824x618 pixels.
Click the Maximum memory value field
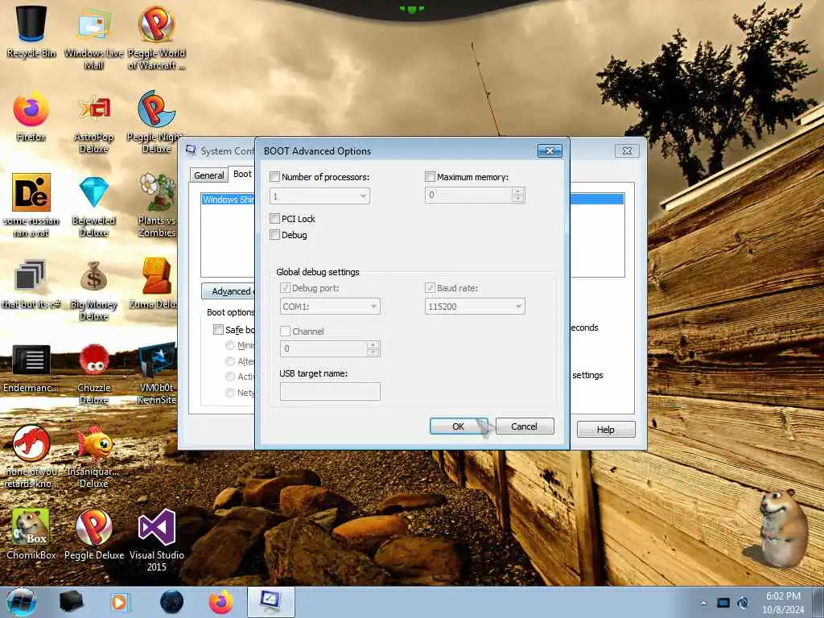point(468,195)
